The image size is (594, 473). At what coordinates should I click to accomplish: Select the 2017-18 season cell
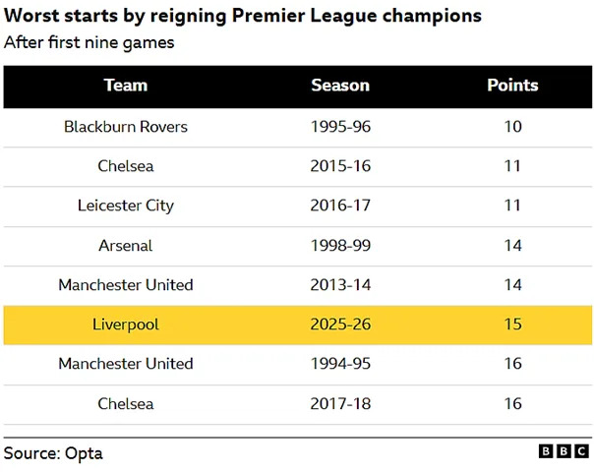[340, 403]
